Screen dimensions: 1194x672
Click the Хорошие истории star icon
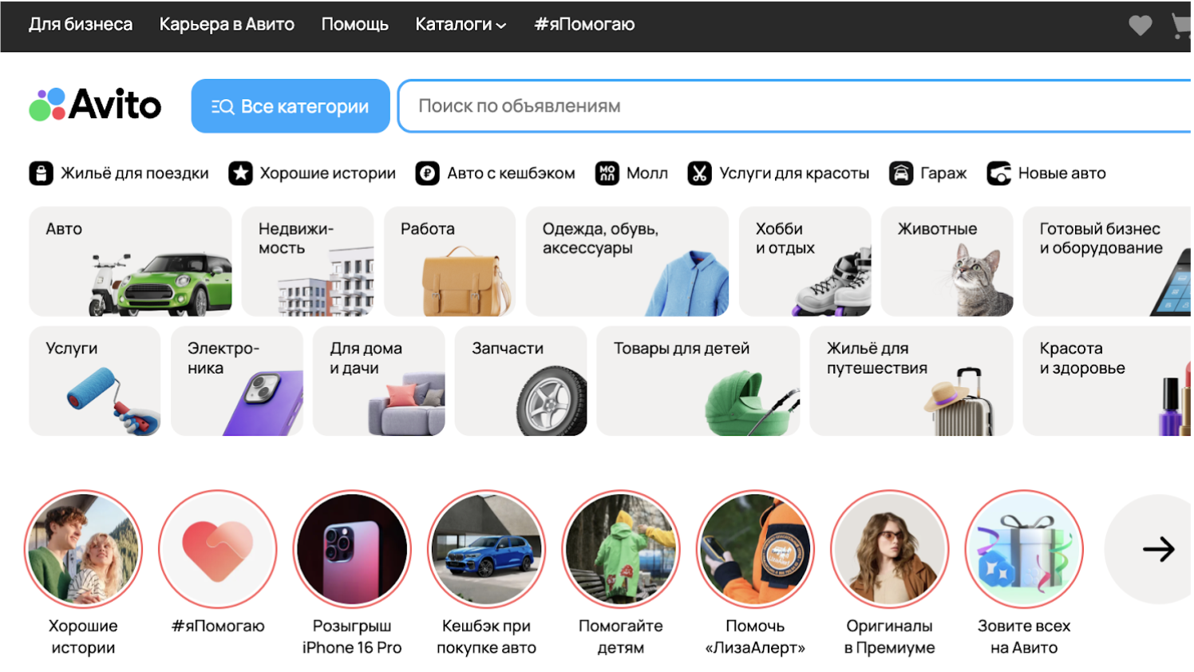tap(240, 173)
